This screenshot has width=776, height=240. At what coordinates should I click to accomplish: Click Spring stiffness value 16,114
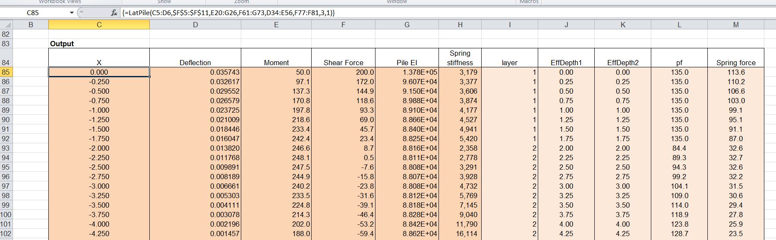coord(460,234)
